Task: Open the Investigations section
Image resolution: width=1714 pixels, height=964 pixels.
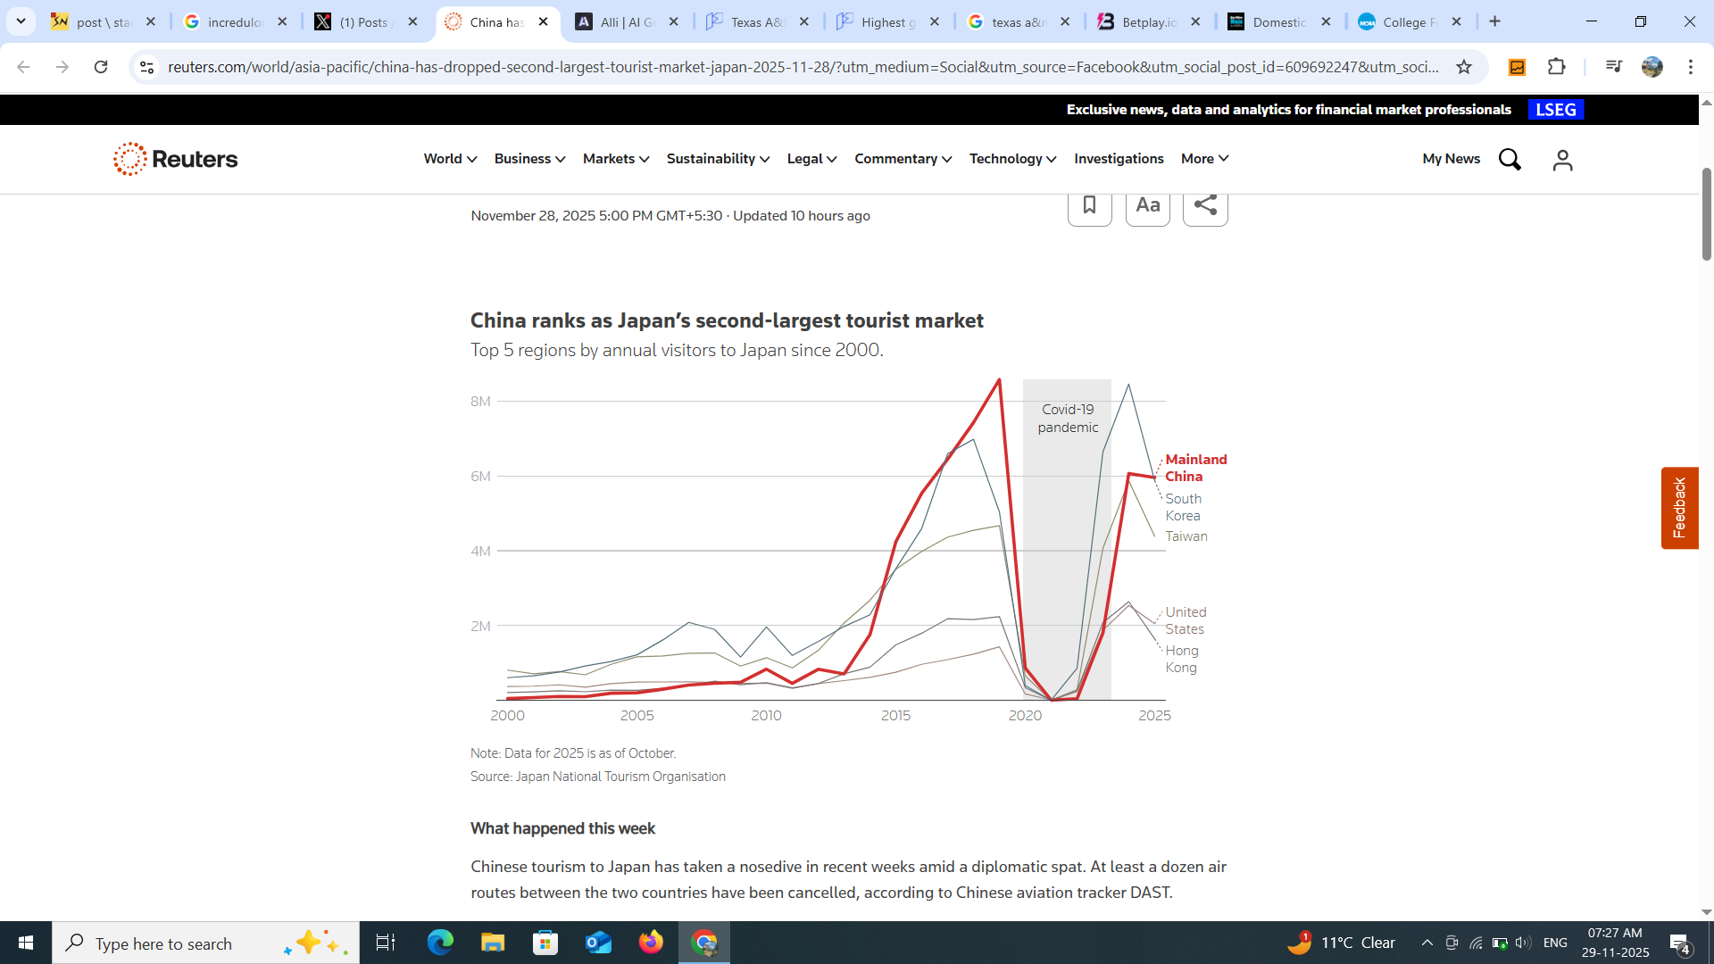Action: click(x=1119, y=159)
